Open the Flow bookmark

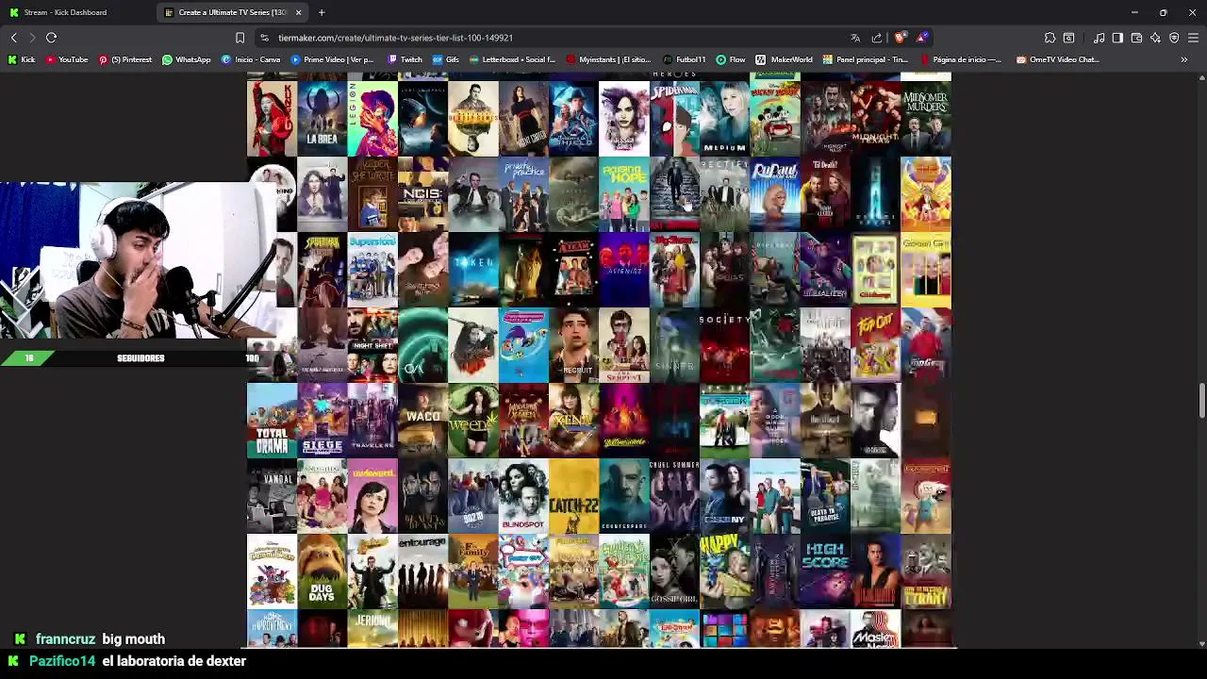click(731, 59)
